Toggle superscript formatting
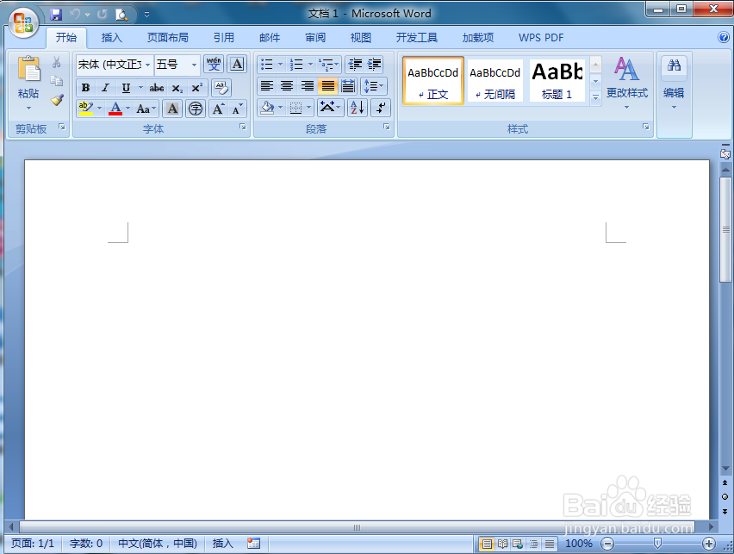The width and height of the screenshot is (734, 554). (196, 88)
